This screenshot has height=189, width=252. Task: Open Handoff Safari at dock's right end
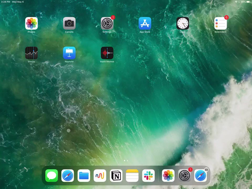point(200,176)
